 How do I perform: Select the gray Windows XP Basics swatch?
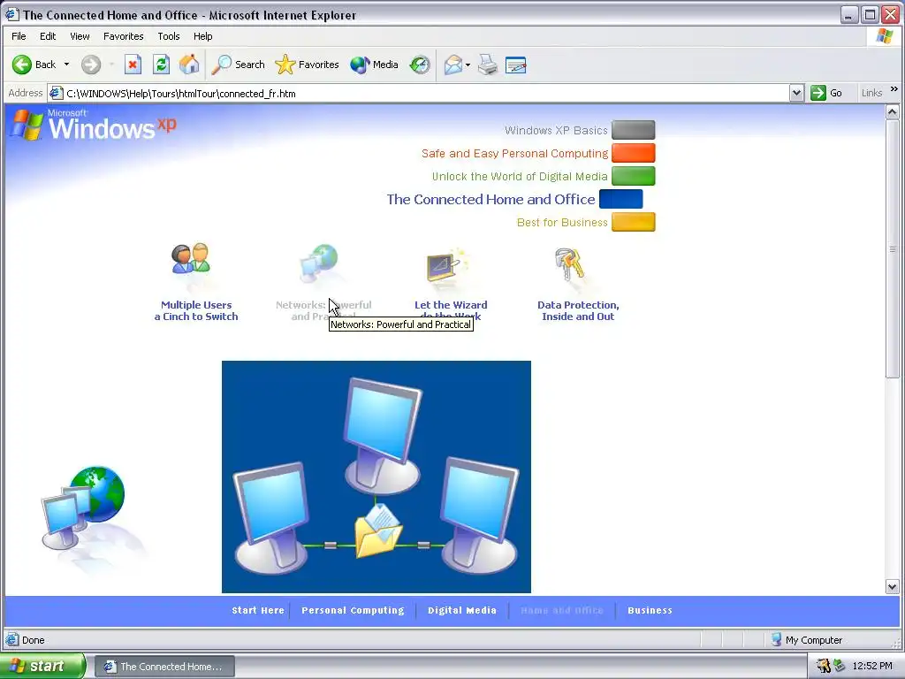tap(633, 130)
